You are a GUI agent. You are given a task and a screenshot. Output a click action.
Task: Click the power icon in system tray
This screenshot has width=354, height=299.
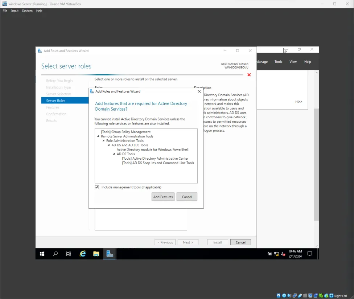point(270,254)
